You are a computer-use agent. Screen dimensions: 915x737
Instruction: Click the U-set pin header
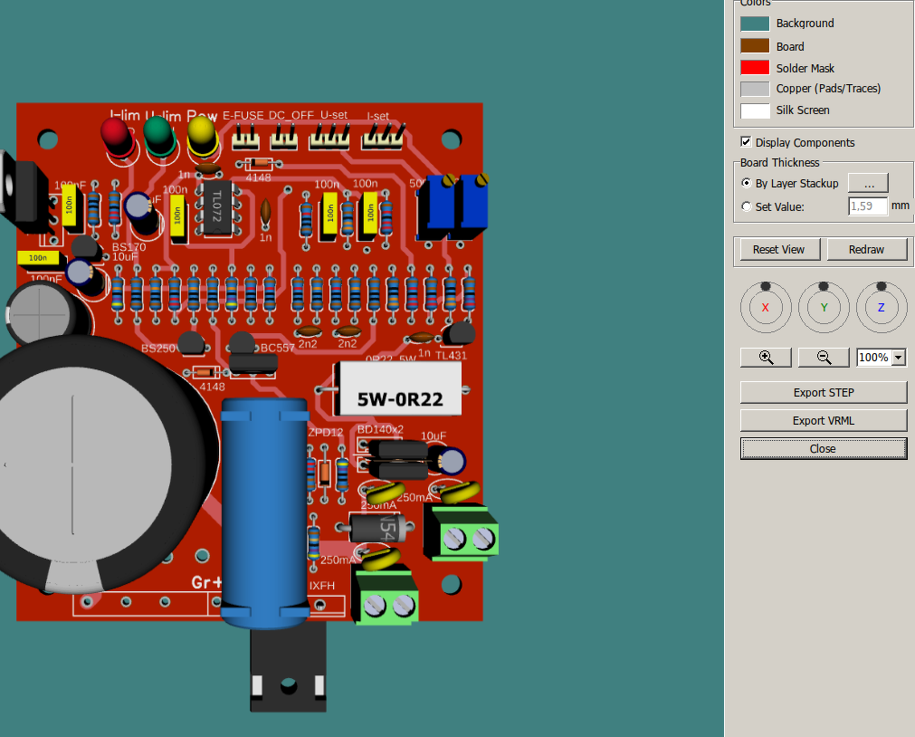[x=329, y=138]
